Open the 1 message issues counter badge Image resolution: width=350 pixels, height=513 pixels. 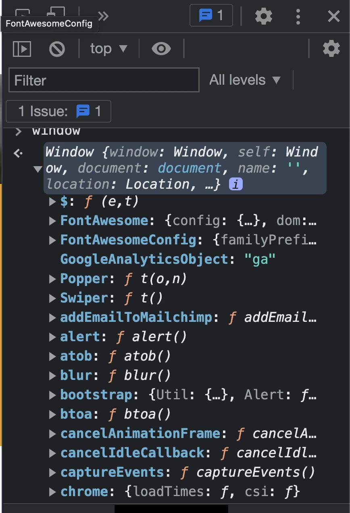point(211,16)
